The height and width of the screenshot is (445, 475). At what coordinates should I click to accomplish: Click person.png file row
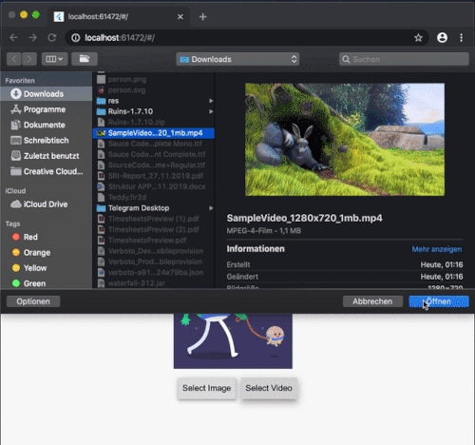tap(154, 79)
